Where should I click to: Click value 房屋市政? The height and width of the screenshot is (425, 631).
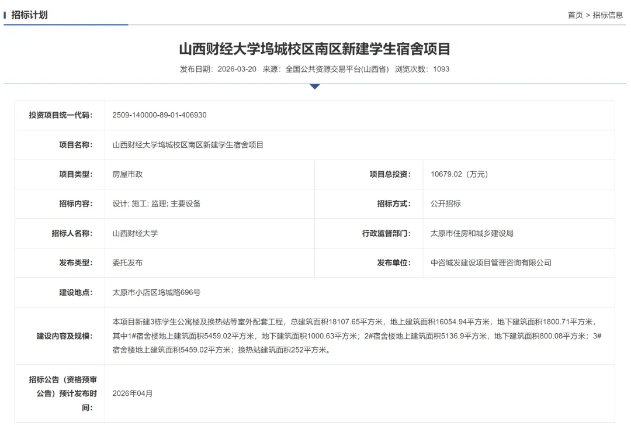coord(127,174)
